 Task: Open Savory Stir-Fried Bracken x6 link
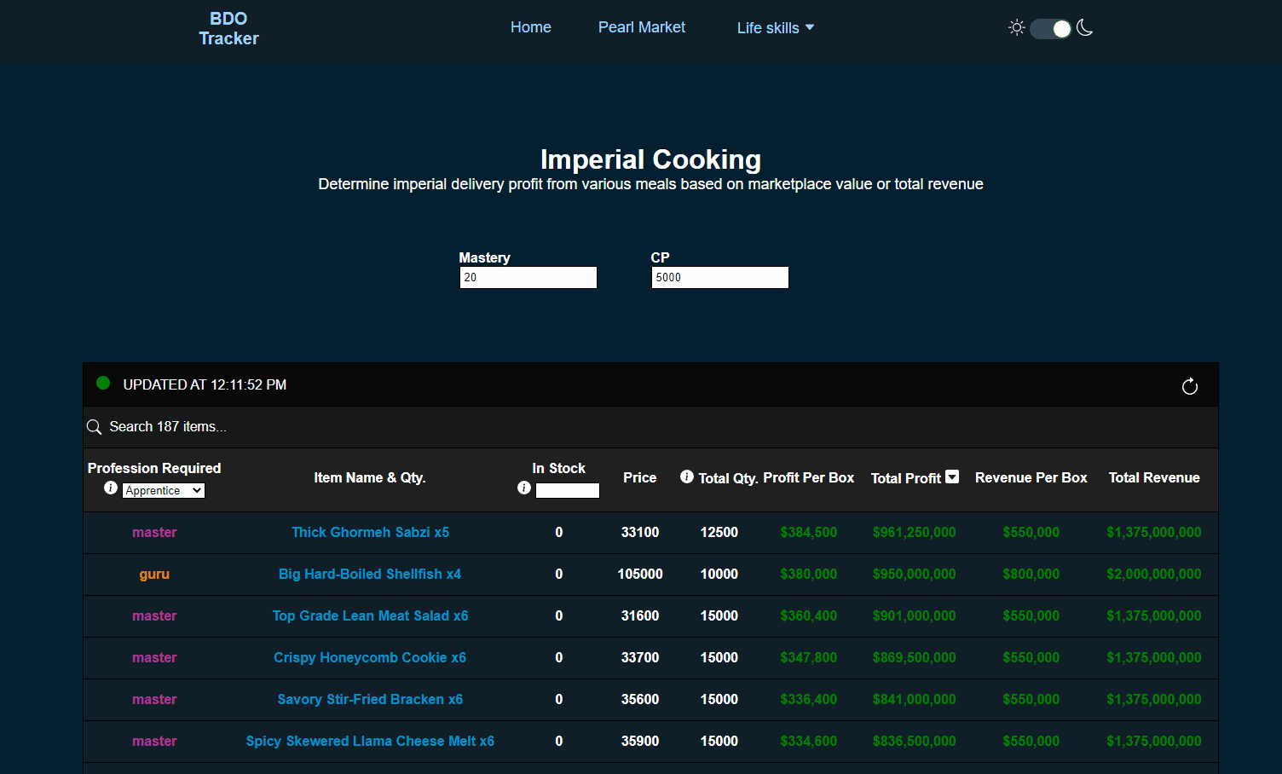pos(370,699)
